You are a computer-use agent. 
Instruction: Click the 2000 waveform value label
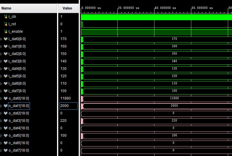[x=174, y=105]
